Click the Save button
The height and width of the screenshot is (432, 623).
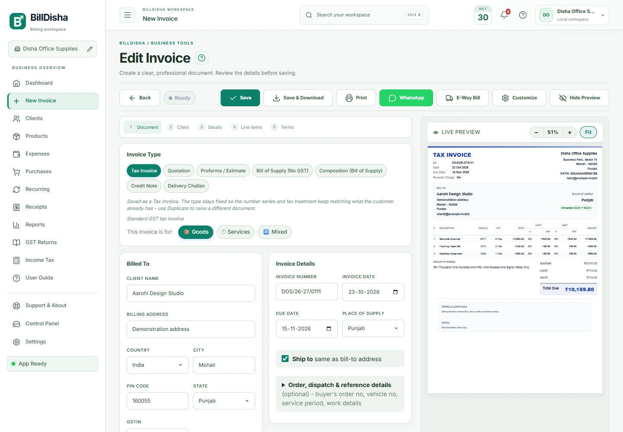click(x=240, y=98)
